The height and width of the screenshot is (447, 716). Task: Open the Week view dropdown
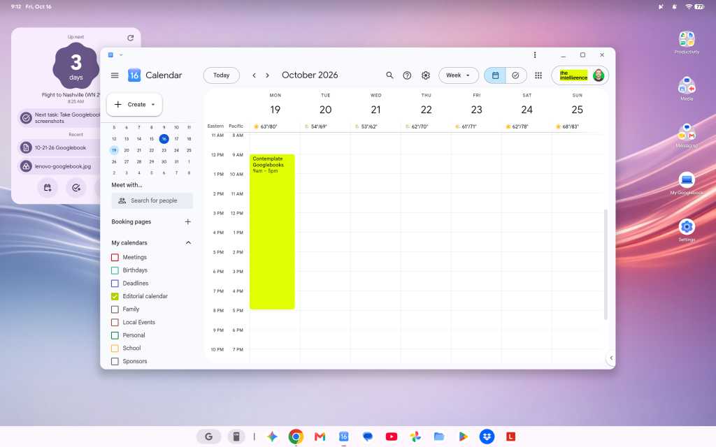(x=458, y=75)
